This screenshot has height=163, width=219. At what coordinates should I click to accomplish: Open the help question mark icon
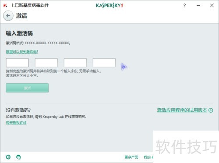184,6
